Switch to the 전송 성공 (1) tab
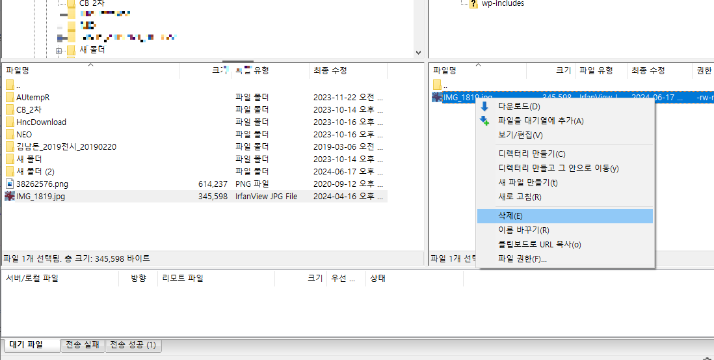The image size is (714, 360). click(133, 346)
